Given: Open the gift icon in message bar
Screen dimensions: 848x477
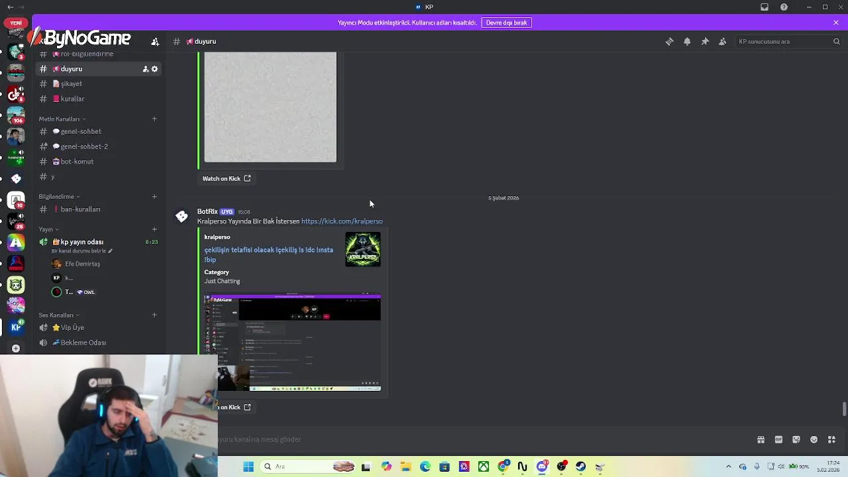Looking at the screenshot, I should 761,439.
